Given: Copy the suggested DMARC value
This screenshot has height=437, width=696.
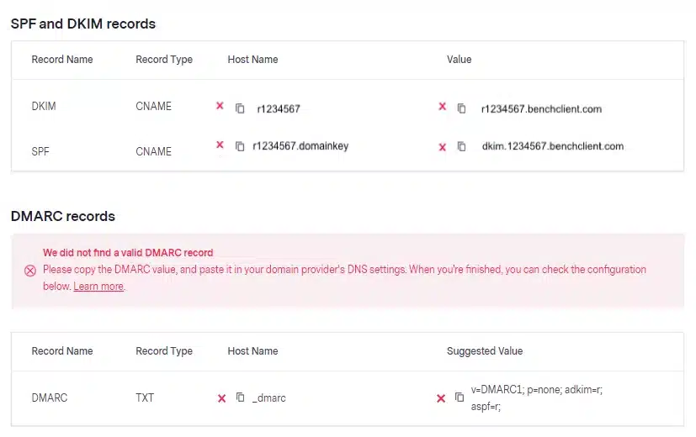Looking at the screenshot, I should 460,398.
